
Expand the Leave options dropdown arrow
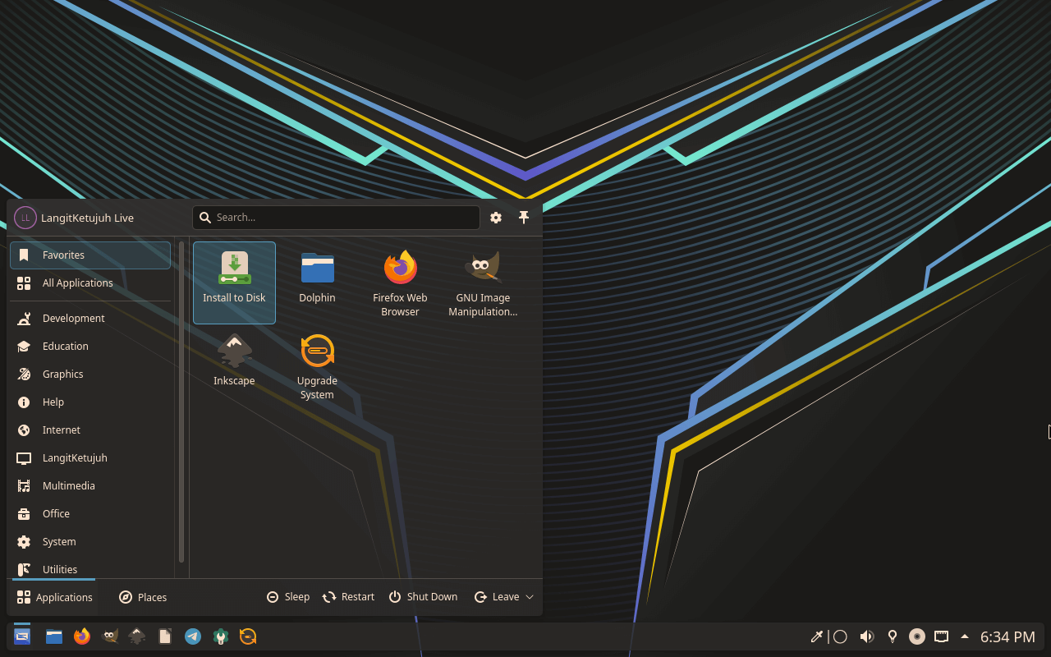tap(530, 597)
